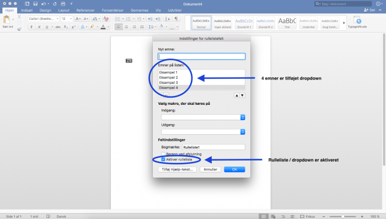The width and height of the screenshot is (386, 219).
Task: Right-align text in ribbon
Action: pos(134,27)
